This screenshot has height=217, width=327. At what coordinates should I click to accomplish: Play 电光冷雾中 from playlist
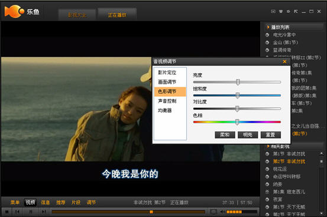284,35
